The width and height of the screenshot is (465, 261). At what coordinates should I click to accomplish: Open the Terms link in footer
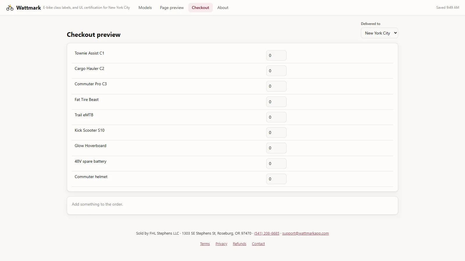tap(205, 244)
